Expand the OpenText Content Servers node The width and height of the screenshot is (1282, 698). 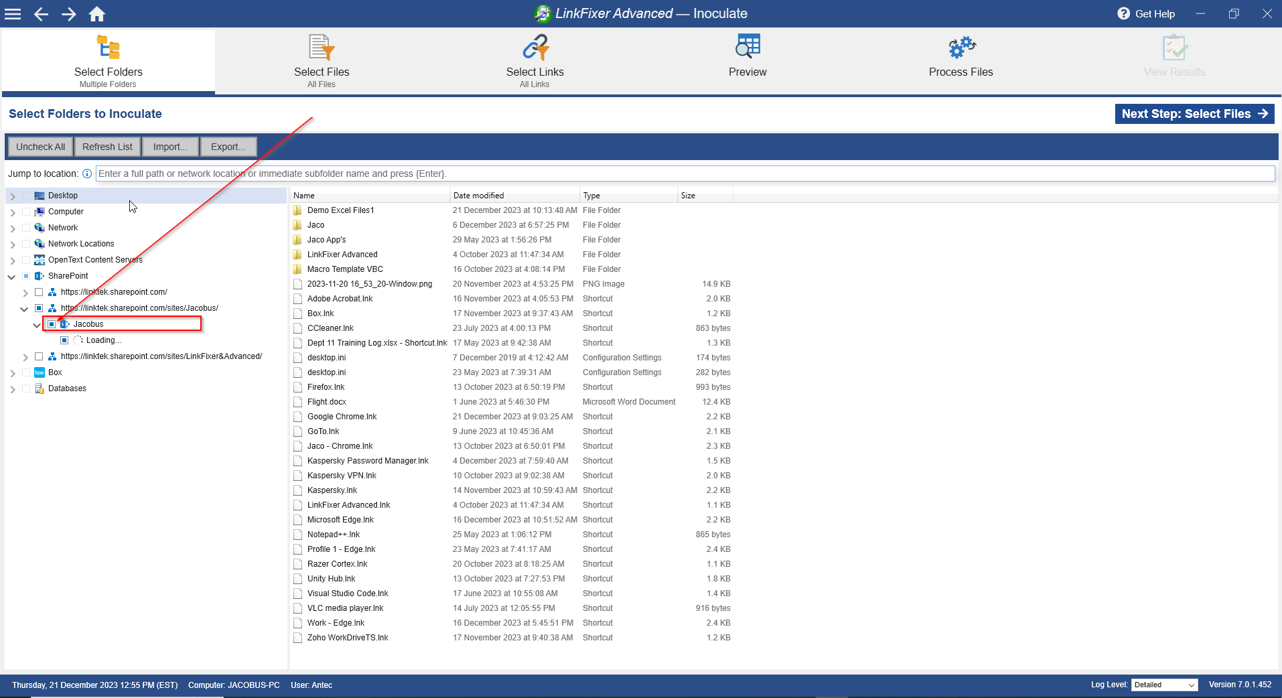[x=13, y=261]
